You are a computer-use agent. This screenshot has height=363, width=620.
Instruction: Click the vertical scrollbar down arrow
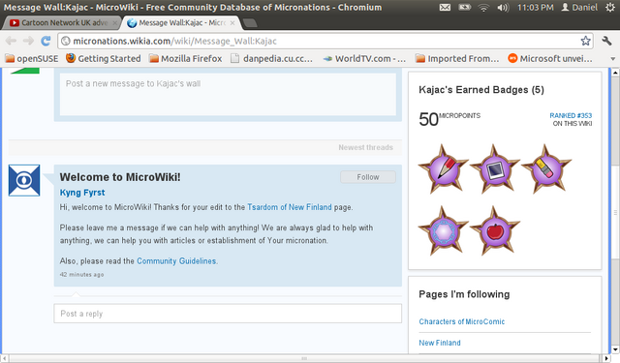615,349
